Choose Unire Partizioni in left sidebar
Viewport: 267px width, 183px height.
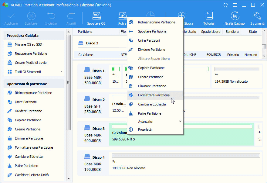point(22,102)
